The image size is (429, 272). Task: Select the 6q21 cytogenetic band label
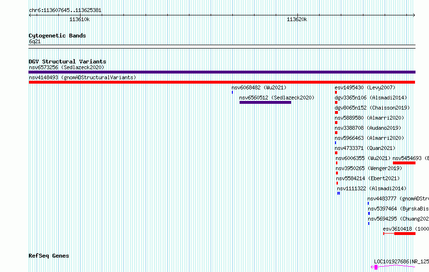[35, 41]
